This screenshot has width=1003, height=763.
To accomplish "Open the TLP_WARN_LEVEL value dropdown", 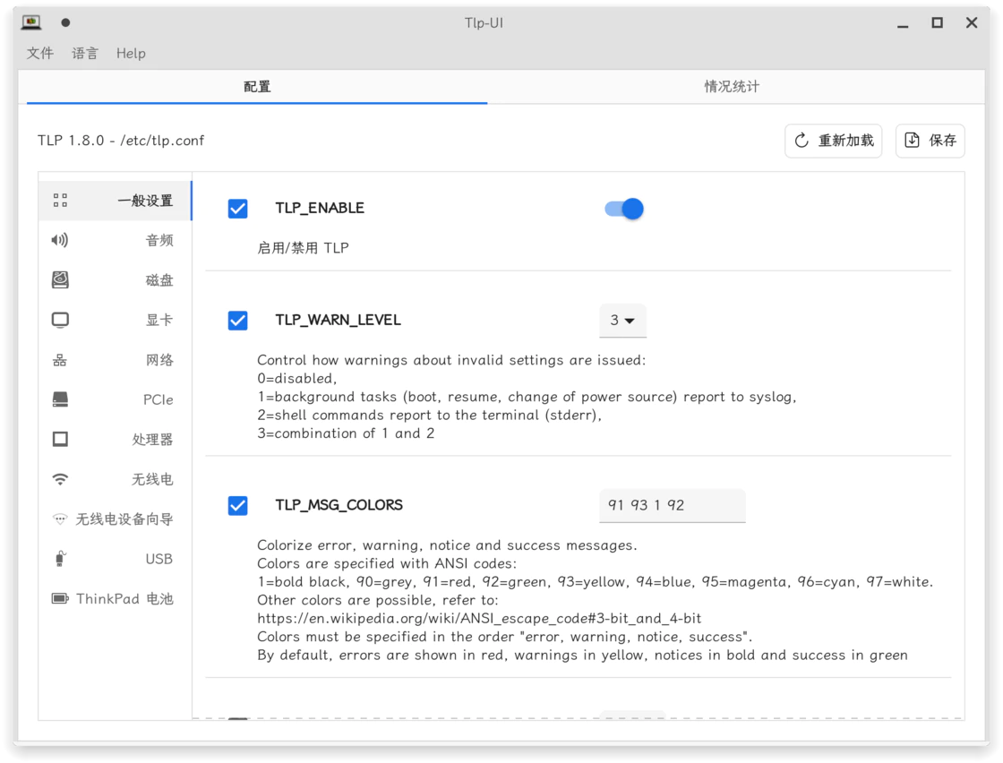I will pos(622,321).
